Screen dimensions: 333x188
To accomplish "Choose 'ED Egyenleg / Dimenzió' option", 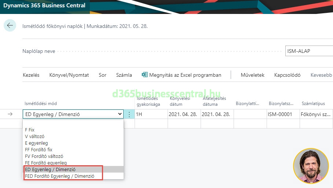I will pos(73,169).
